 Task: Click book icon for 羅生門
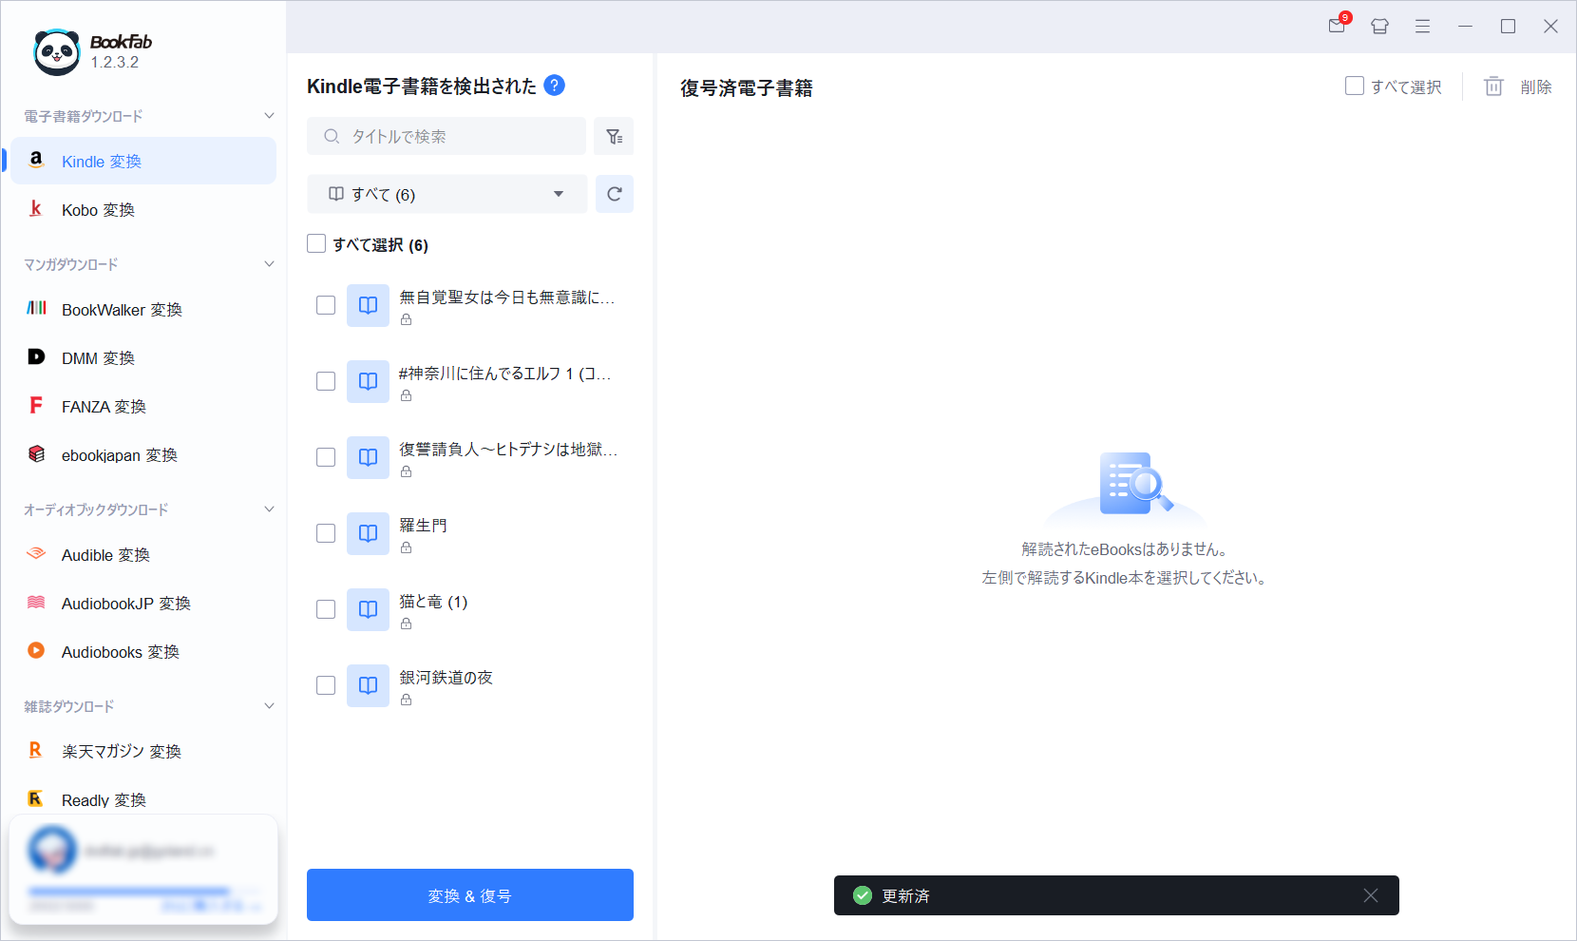(368, 533)
